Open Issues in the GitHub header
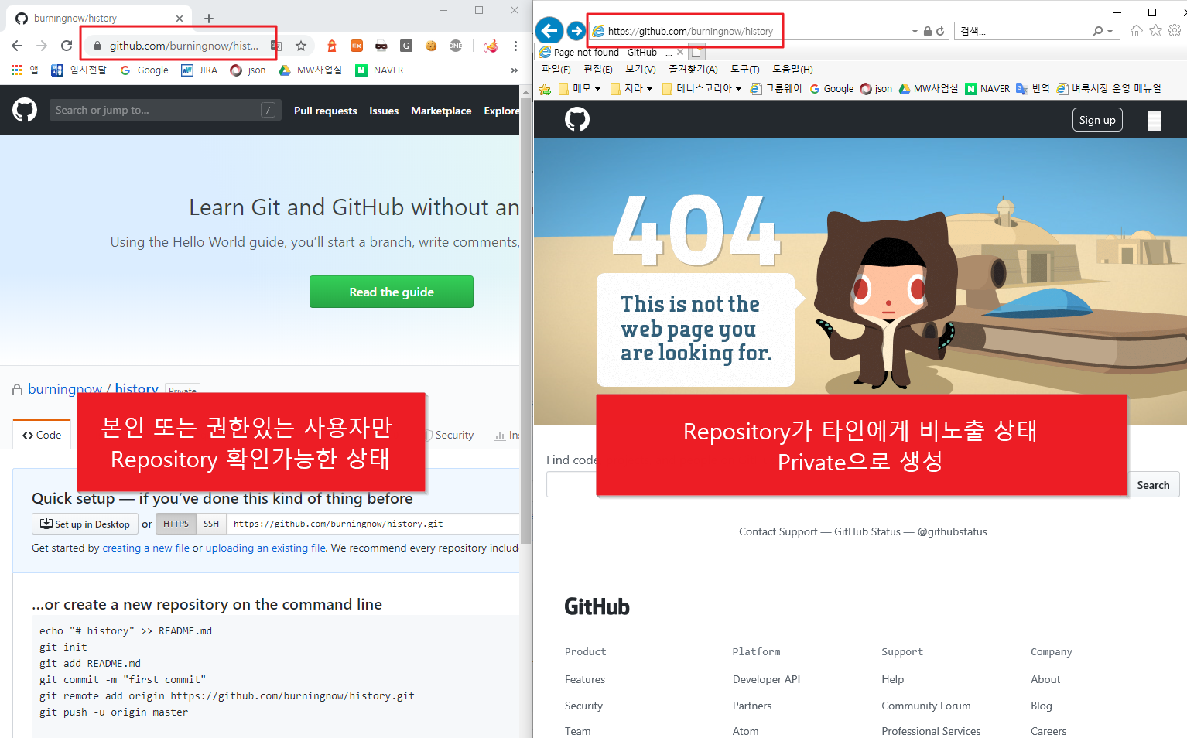 pyautogui.click(x=384, y=111)
